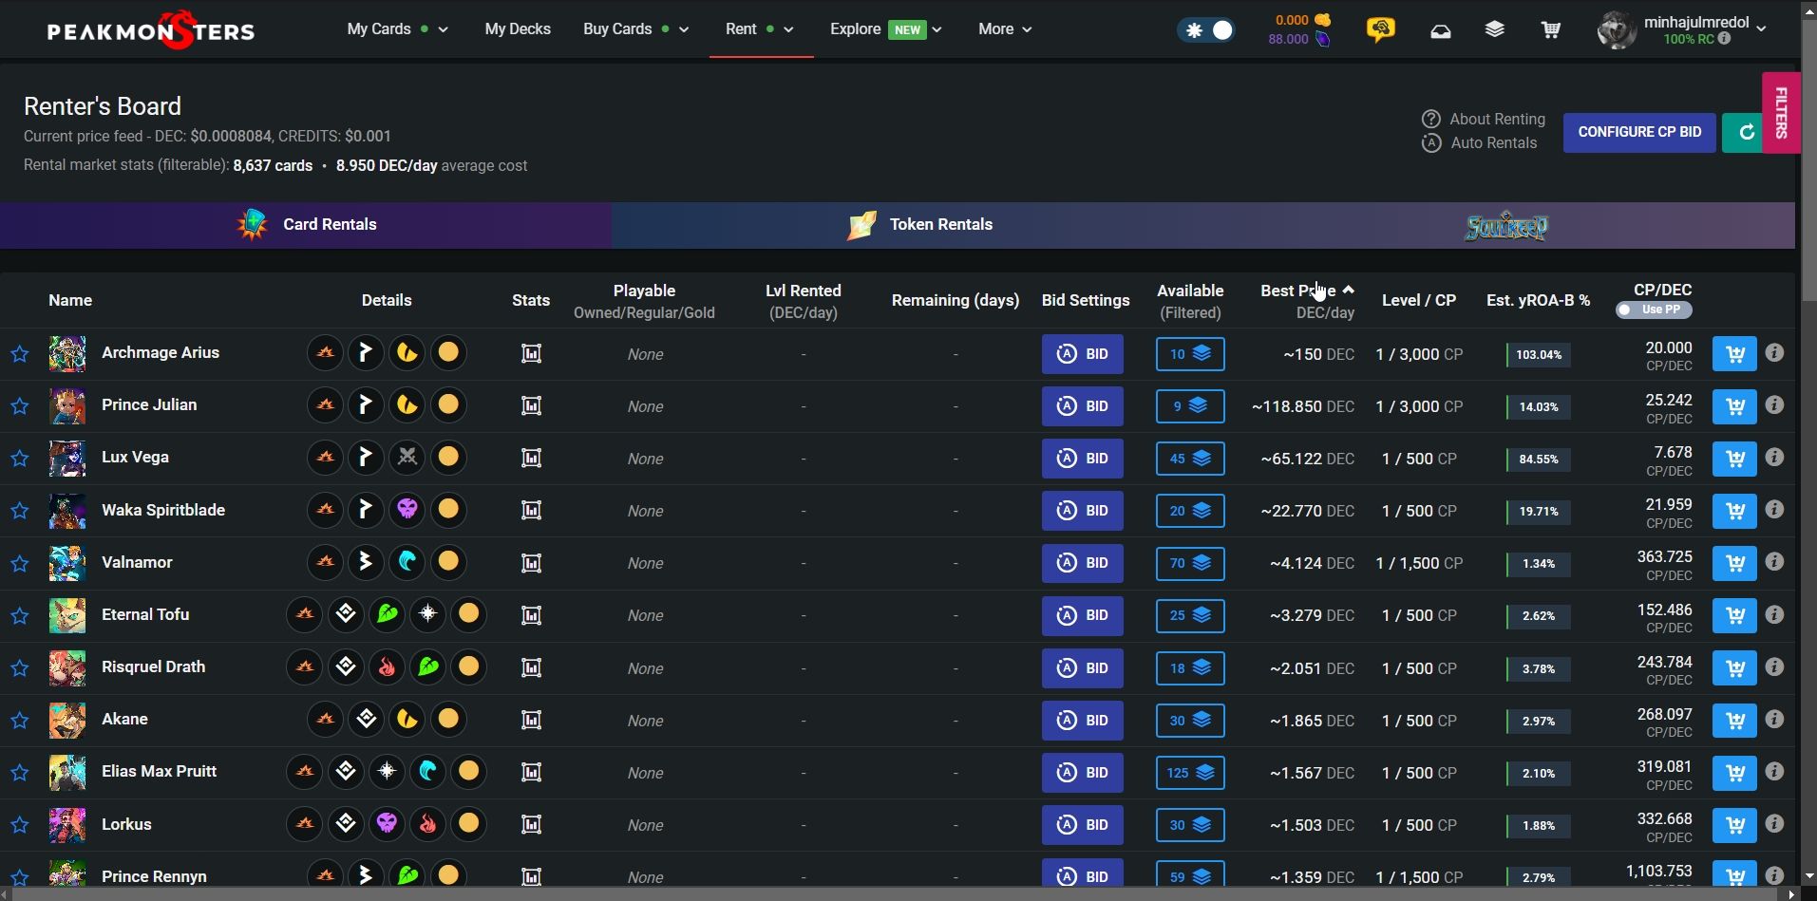The height and width of the screenshot is (901, 1817).
Task: Open stats chart for Lux Vega
Action: 532,459
